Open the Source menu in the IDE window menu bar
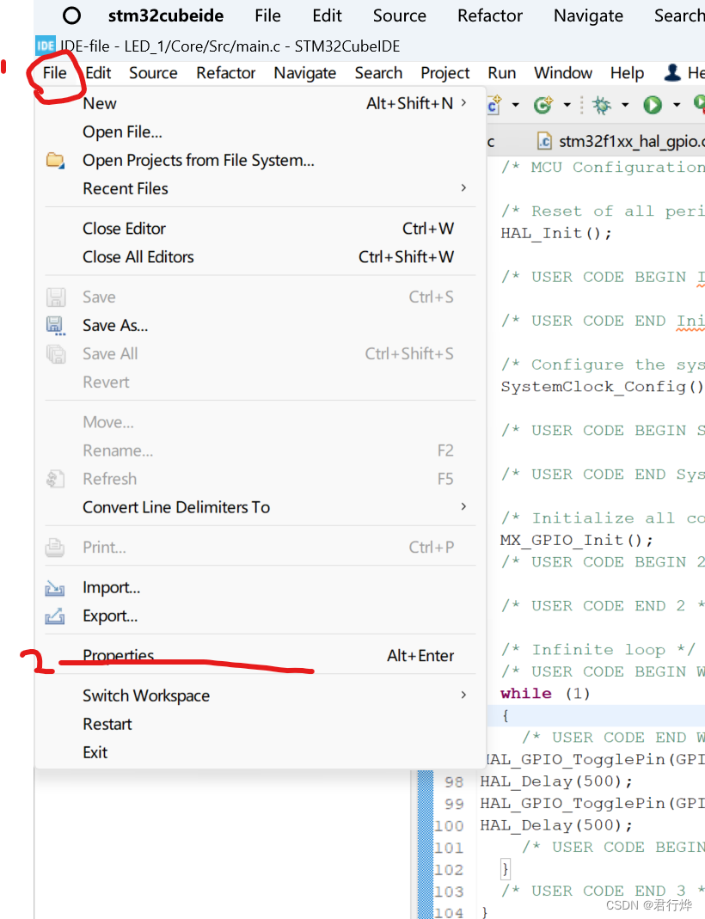 [x=153, y=73]
